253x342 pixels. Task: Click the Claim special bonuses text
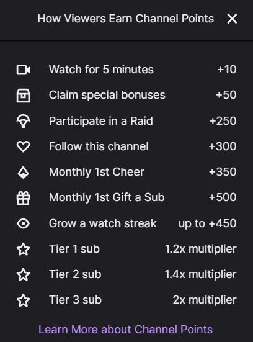(x=107, y=96)
